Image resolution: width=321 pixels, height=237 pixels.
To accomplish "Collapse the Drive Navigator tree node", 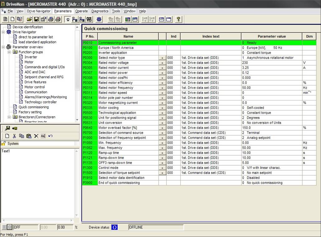I will 3,32.
